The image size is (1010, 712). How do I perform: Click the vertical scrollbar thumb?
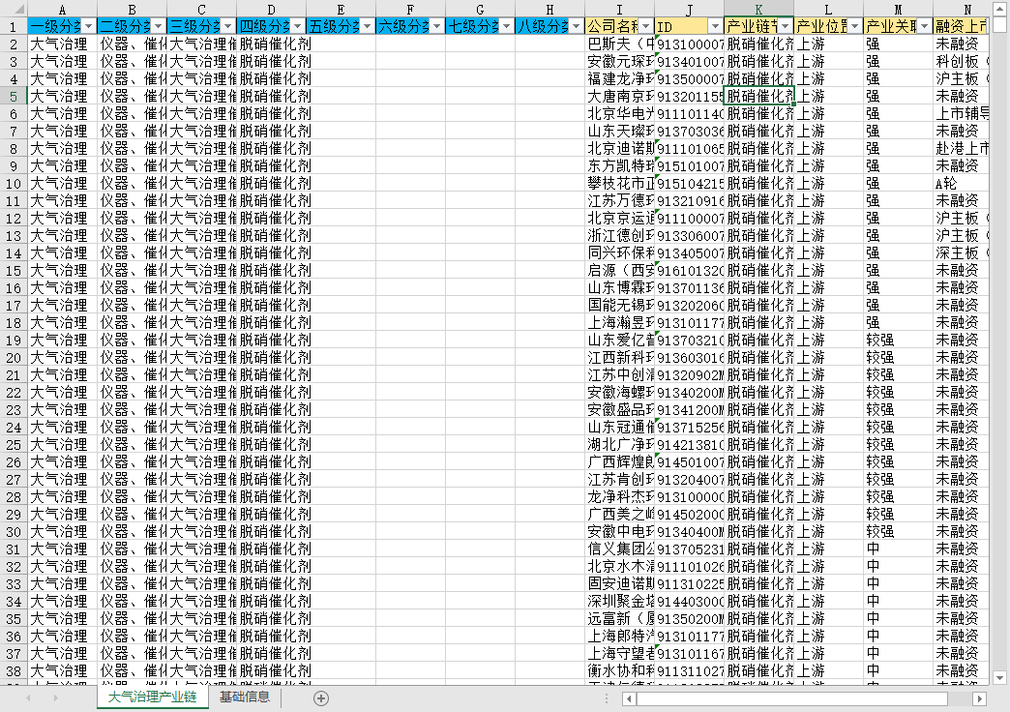coord(999,24)
